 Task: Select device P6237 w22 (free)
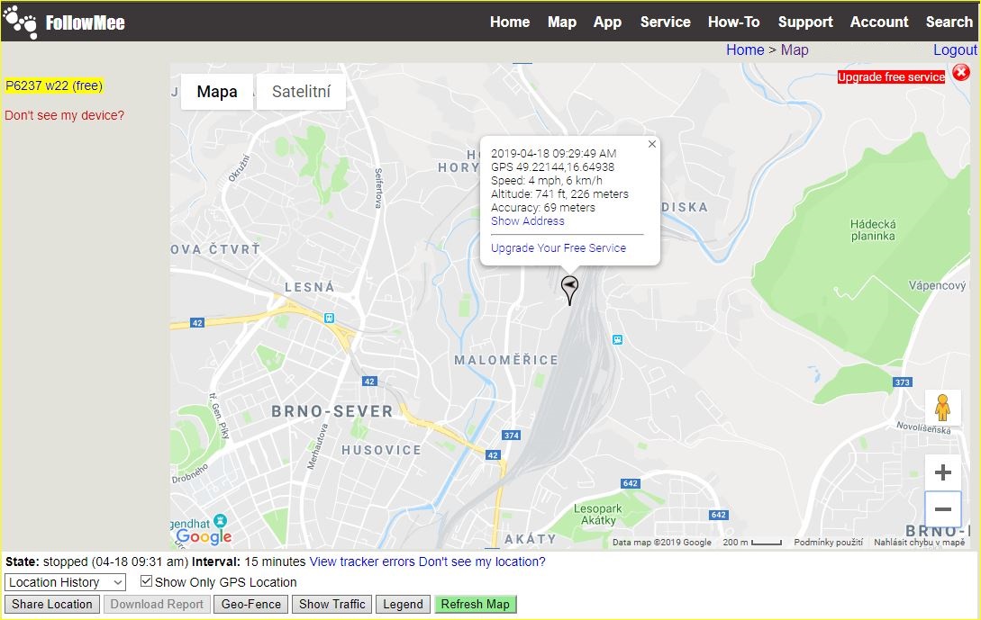tap(54, 85)
